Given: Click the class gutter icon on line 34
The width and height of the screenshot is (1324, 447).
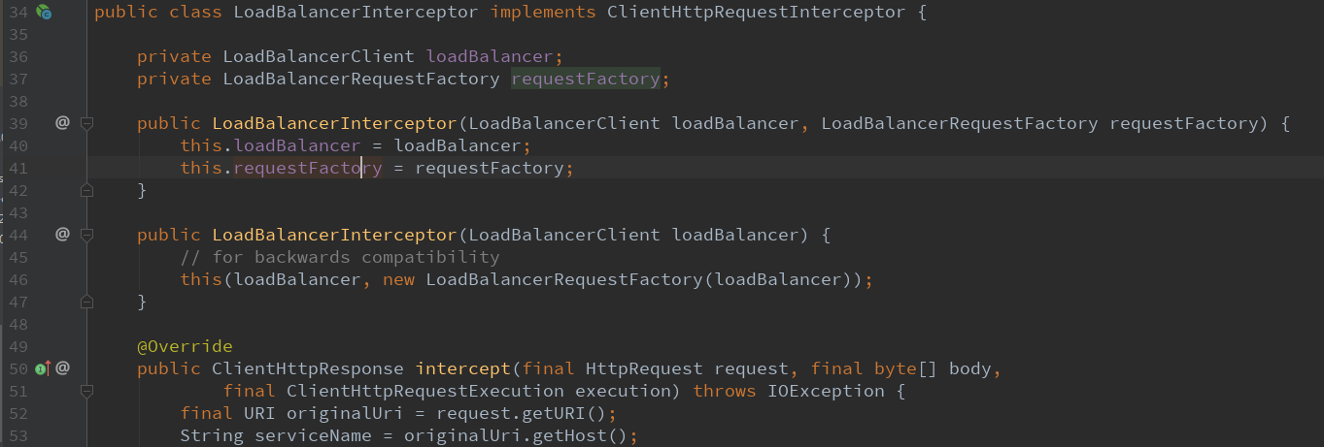Looking at the screenshot, I should 43,13.
